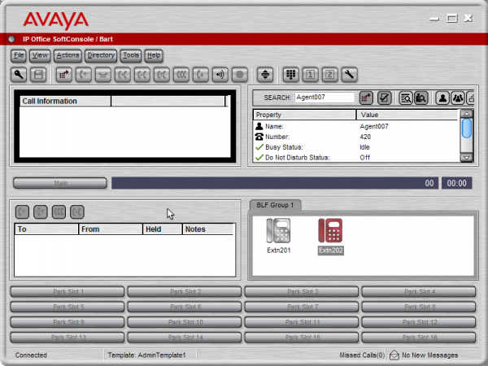
Task: Click the New Call dial pad icon in the main toolbar
Action: coord(63,75)
